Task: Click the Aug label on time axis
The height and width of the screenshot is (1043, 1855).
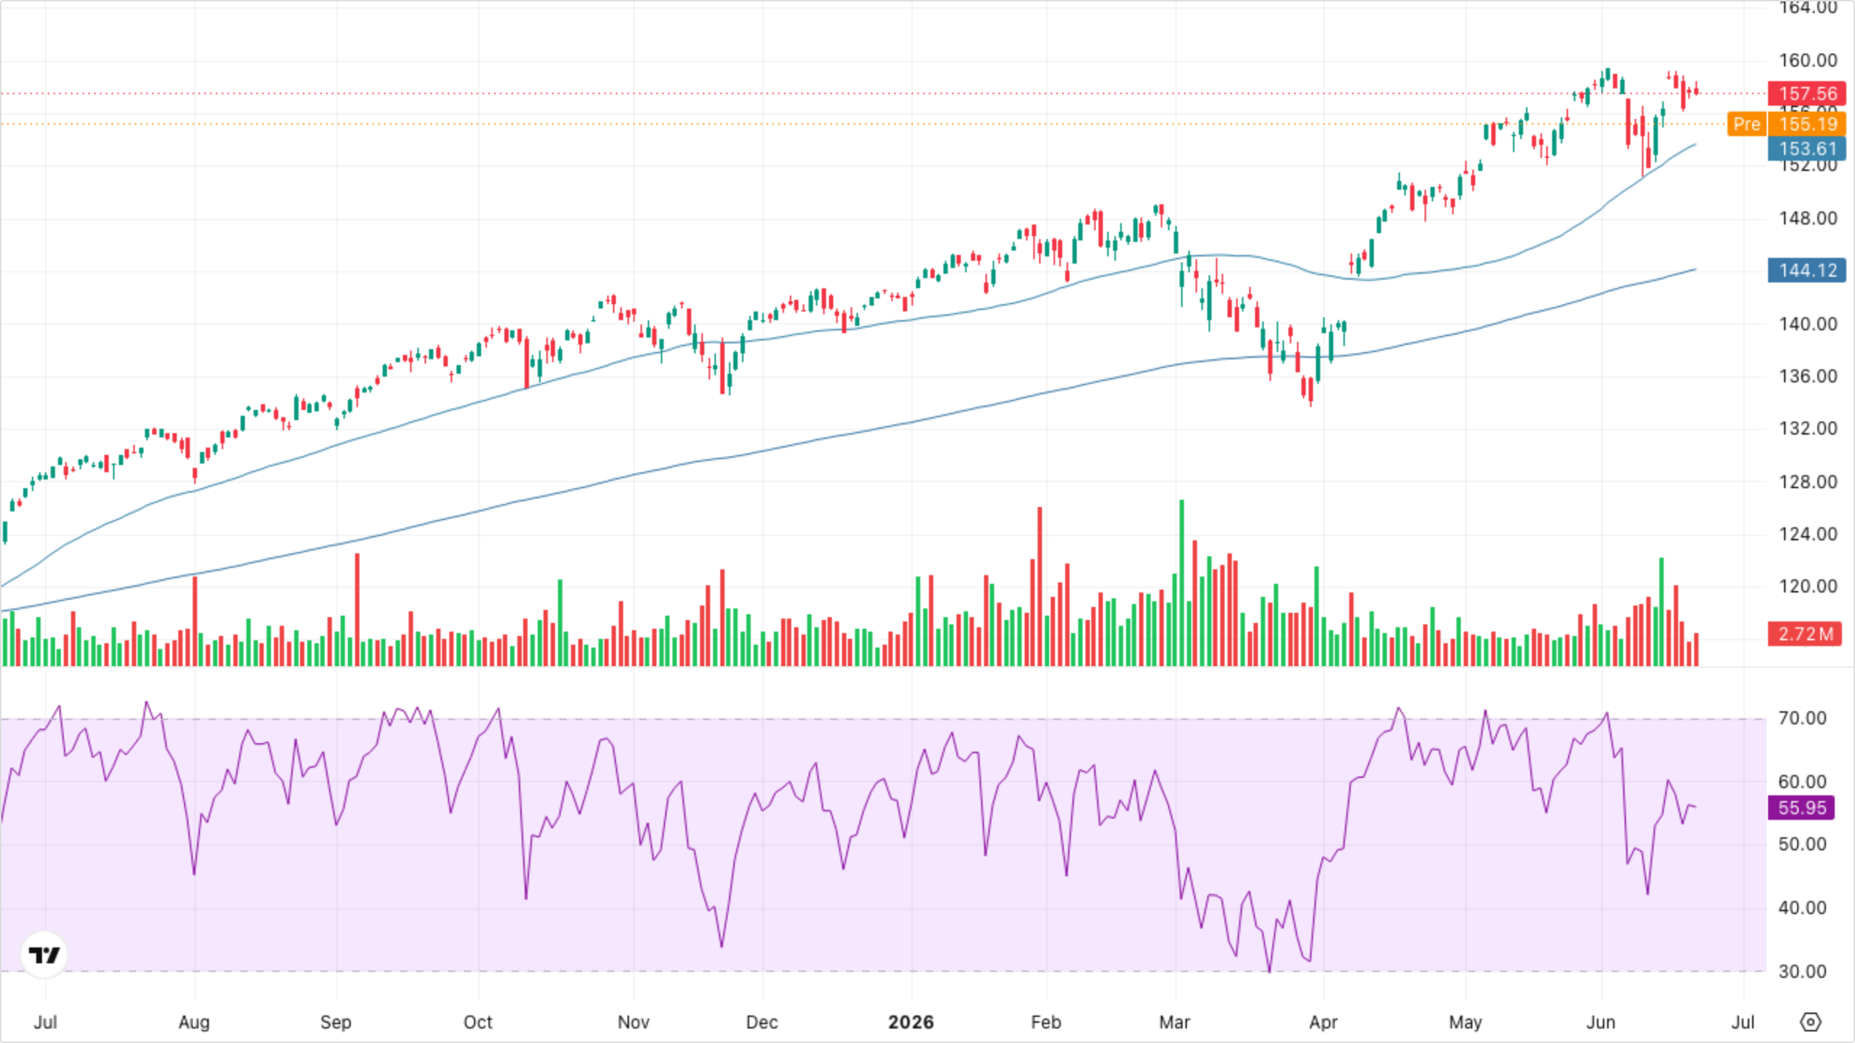Action: point(194,1022)
